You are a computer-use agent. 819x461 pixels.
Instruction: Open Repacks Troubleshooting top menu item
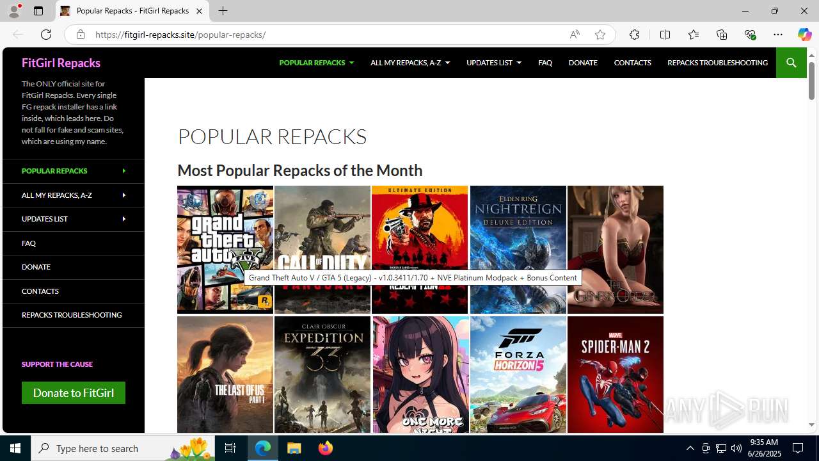[717, 63]
